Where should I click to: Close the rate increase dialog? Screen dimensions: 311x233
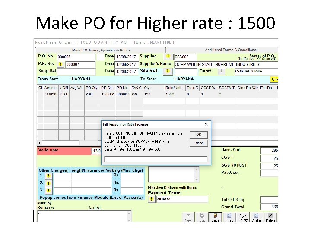click(x=206, y=124)
